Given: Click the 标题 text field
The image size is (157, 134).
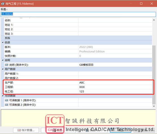Looking at the screenshot, I should pyautogui.click(x=78, y=14).
